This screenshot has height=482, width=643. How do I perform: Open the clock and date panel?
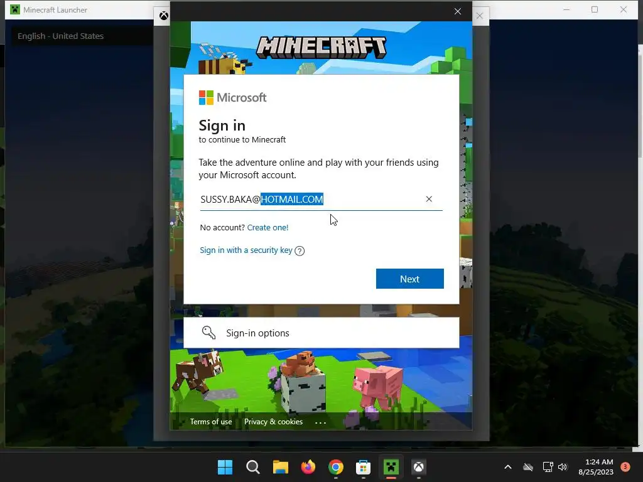(x=596, y=467)
